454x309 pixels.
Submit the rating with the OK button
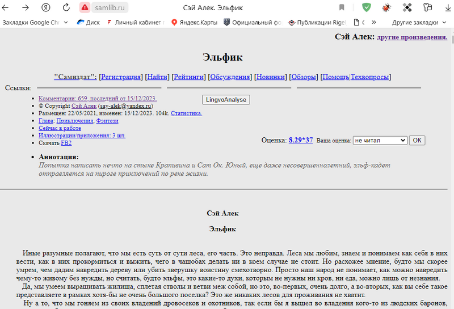[417, 140]
